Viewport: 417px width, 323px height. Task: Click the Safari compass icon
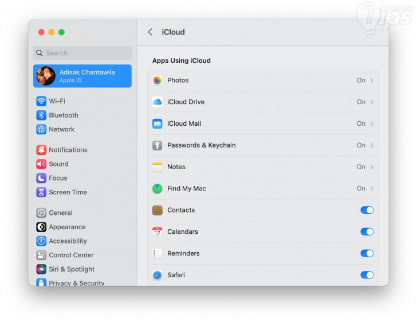pyautogui.click(x=157, y=275)
